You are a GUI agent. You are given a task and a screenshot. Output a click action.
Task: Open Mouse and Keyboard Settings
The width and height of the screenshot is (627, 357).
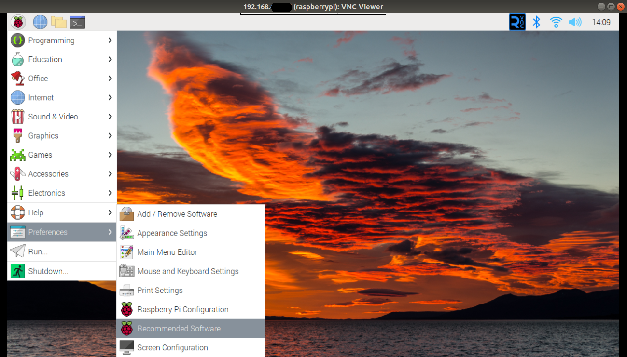[x=191, y=271]
